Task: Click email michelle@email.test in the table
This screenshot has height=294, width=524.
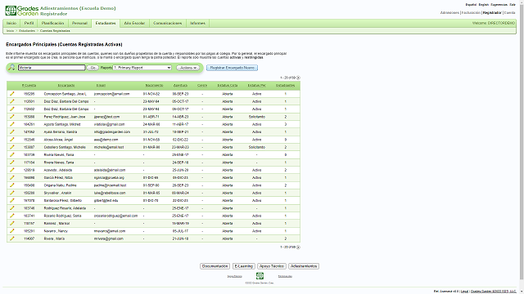Action: [109, 147]
